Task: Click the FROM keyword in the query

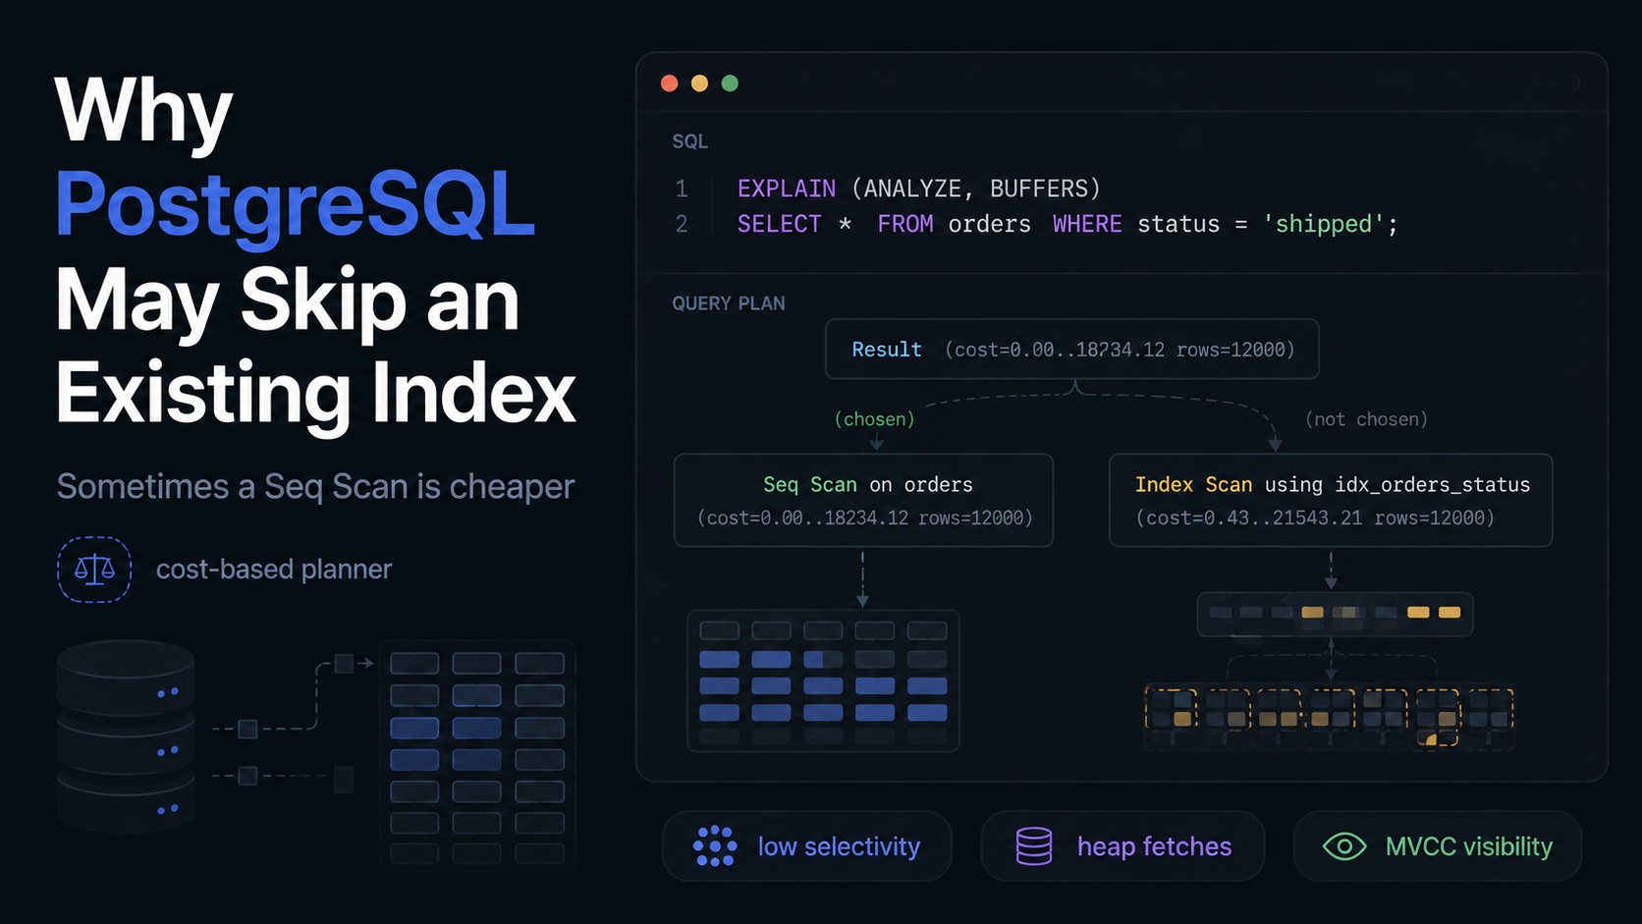Action: point(904,224)
